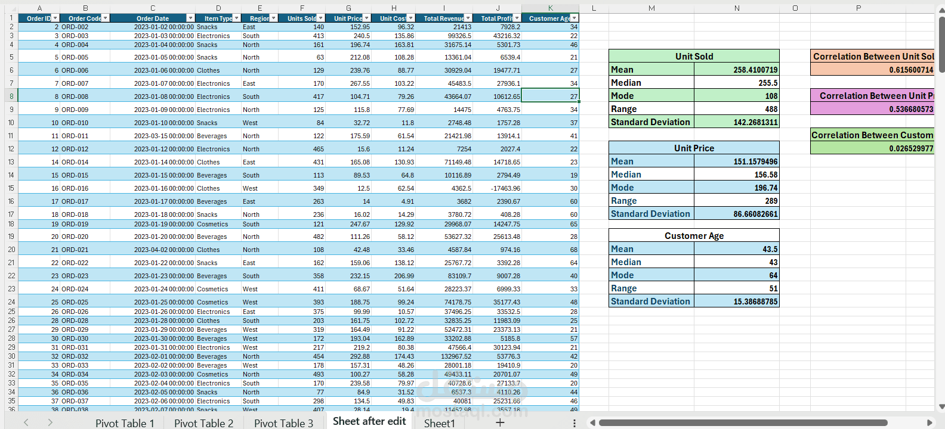Select column K header
Viewport: 945px width, 429px height.
point(550,8)
